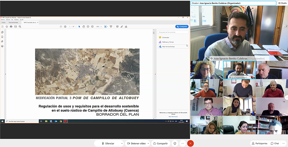Screen dimensions: 288x147
Task: Open Rellenar y firmar tool
Action: [168, 42]
